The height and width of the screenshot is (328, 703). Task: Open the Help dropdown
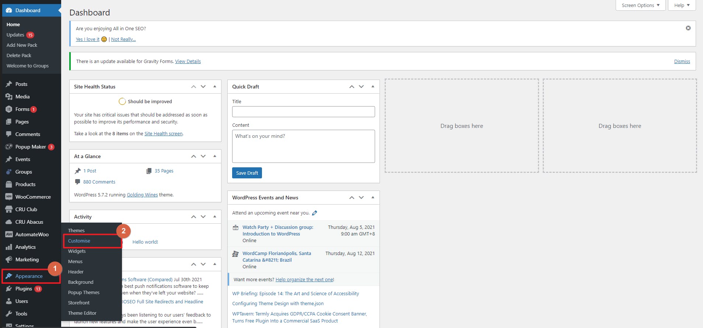coord(682,5)
